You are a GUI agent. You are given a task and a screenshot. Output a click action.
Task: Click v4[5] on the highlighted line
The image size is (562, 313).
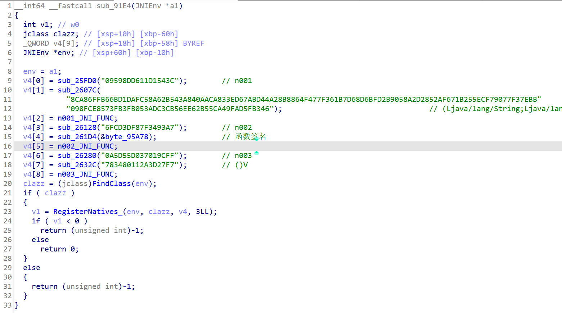click(x=34, y=146)
